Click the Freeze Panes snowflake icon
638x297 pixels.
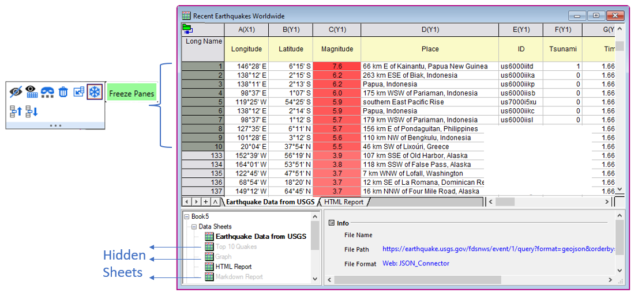[95, 92]
